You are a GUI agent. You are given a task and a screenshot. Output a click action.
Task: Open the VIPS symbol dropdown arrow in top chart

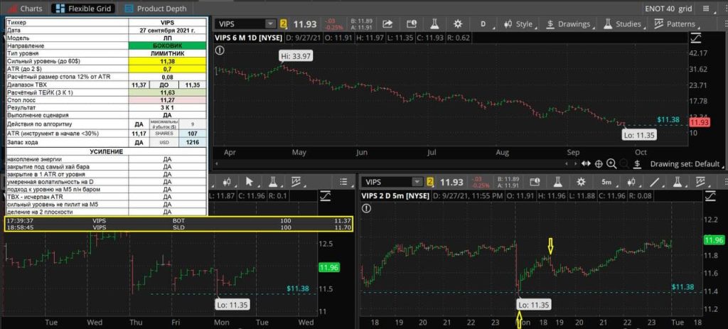270,24
